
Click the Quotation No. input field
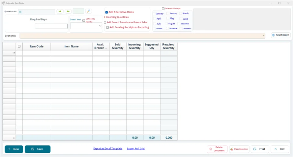pyautogui.click(x=37, y=12)
